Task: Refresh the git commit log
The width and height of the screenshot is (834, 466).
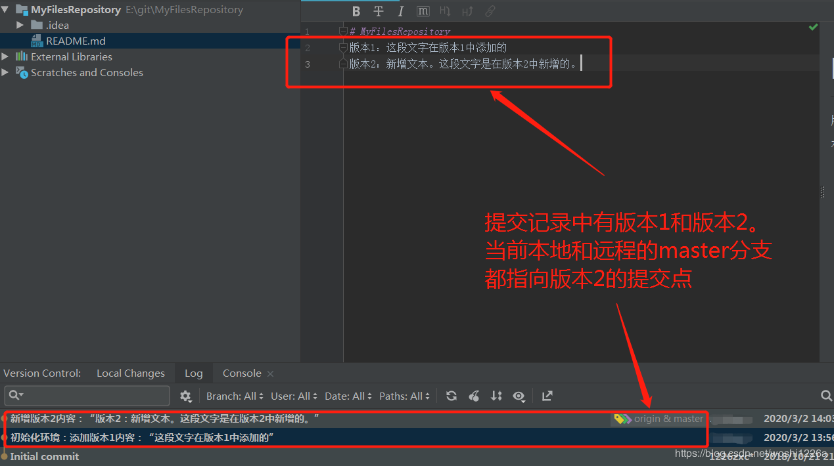Action: pyautogui.click(x=452, y=396)
